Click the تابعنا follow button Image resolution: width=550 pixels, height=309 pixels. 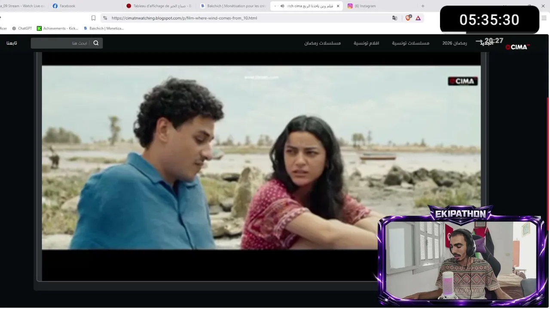pyautogui.click(x=12, y=43)
